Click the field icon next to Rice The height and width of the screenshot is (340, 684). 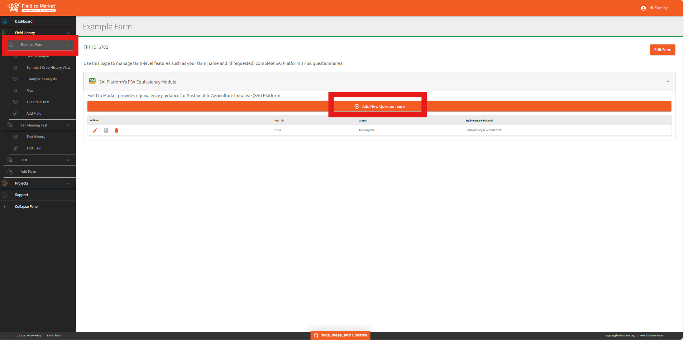click(x=15, y=91)
